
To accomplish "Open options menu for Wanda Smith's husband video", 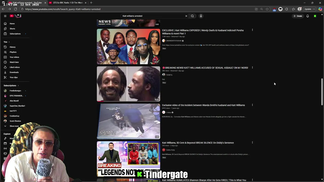I will click(x=252, y=105).
